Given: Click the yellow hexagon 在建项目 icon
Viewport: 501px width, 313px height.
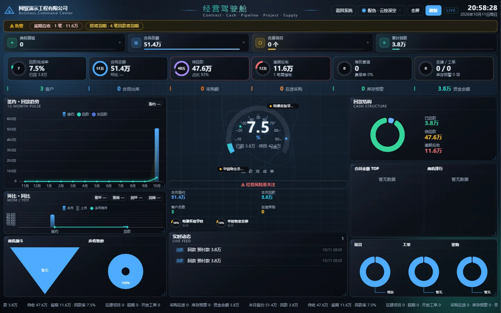Looking at the screenshot, I should click(260, 43).
